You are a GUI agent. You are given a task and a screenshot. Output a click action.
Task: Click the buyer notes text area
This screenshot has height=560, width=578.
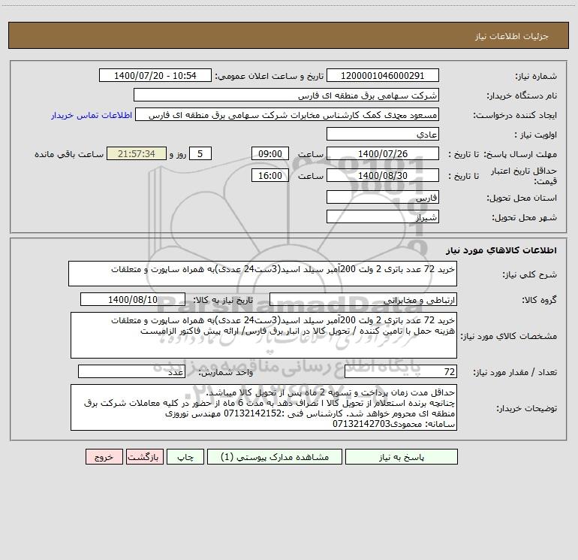pyautogui.click(x=263, y=407)
